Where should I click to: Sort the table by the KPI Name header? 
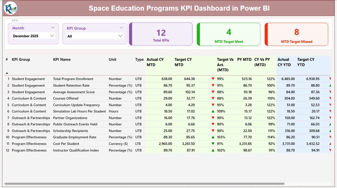coord(62,60)
